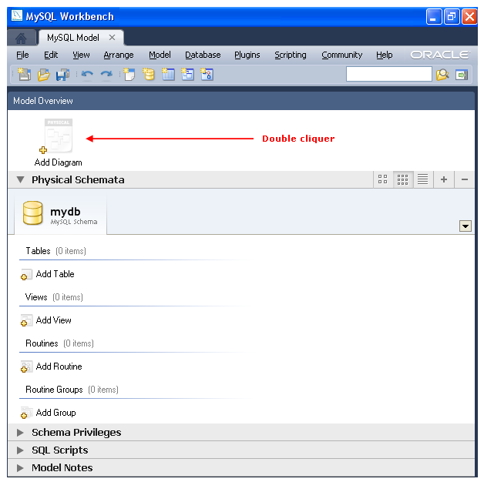Image resolution: width=484 pixels, height=482 pixels.
Task: Restore down the MySQL Workbench window
Action: (452, 16)
